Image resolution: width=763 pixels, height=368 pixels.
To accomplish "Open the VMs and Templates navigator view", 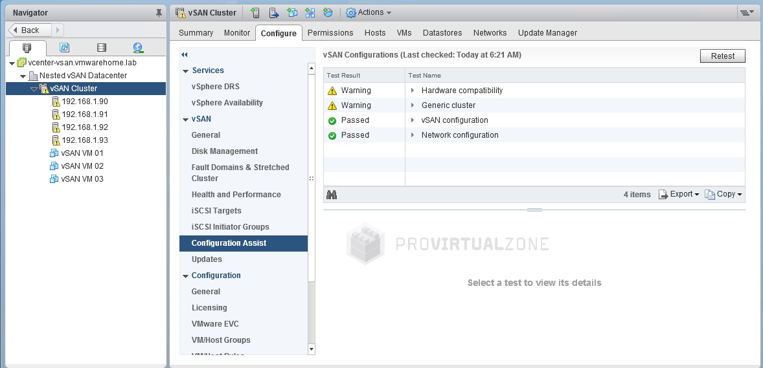I will [64, 48].
